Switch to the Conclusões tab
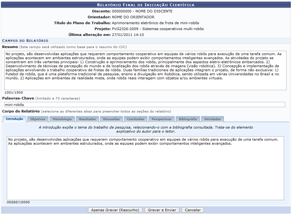This screenshot has width=293, height=215. [135, 119]
